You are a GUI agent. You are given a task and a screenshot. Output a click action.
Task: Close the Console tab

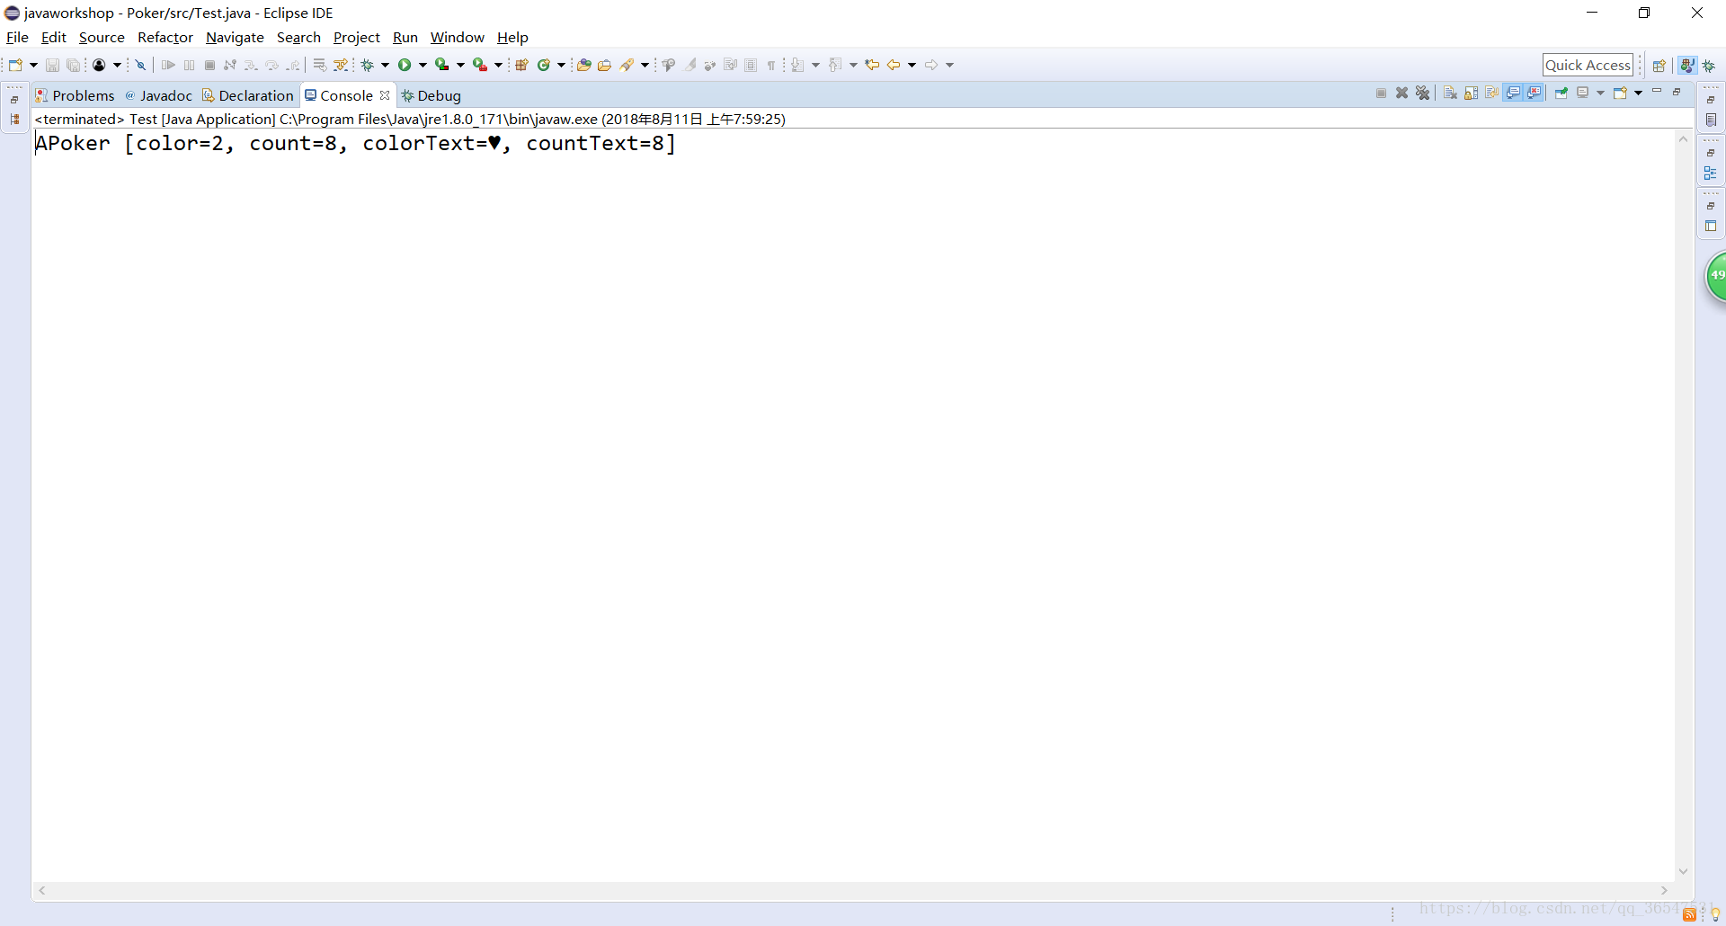(385, 94)
